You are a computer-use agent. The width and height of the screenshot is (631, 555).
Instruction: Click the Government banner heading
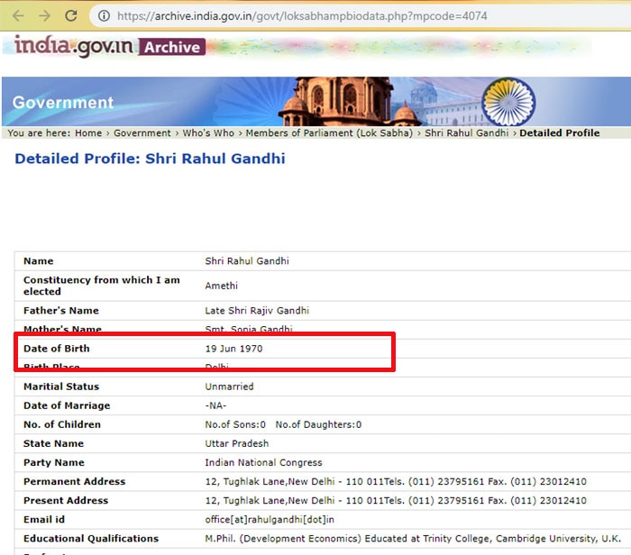pyautogui.click(x=63, y=103)
